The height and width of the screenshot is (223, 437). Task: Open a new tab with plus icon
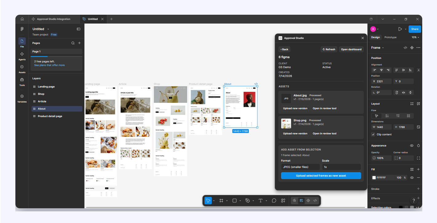[x=111, y=19]
